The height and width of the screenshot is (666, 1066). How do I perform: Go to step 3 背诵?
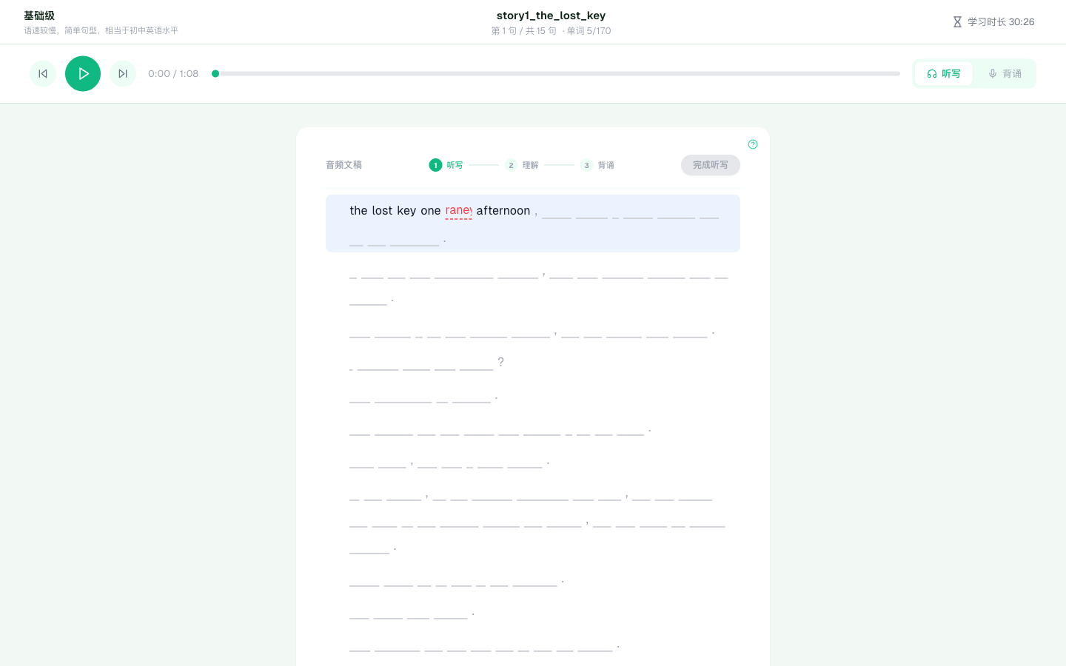coord(597,165)
